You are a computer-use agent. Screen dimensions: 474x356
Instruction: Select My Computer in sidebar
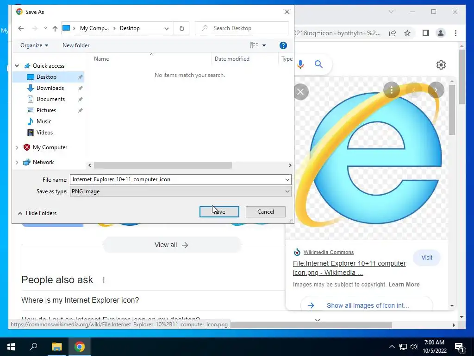click(50, 147)
